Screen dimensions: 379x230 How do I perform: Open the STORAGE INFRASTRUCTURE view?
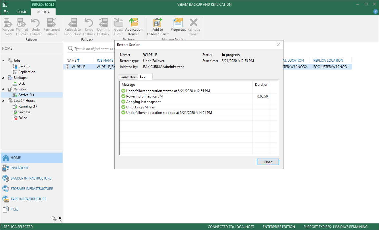(x=31, y=189)
